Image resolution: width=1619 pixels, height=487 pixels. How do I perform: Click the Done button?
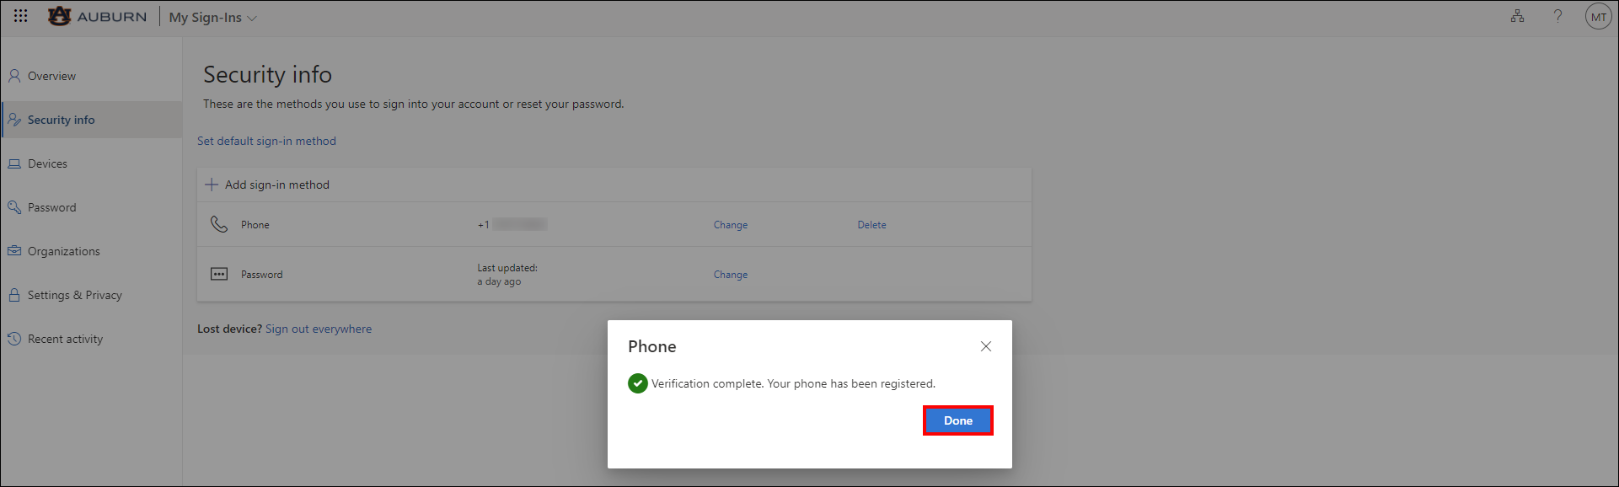(x=958, y=420)
